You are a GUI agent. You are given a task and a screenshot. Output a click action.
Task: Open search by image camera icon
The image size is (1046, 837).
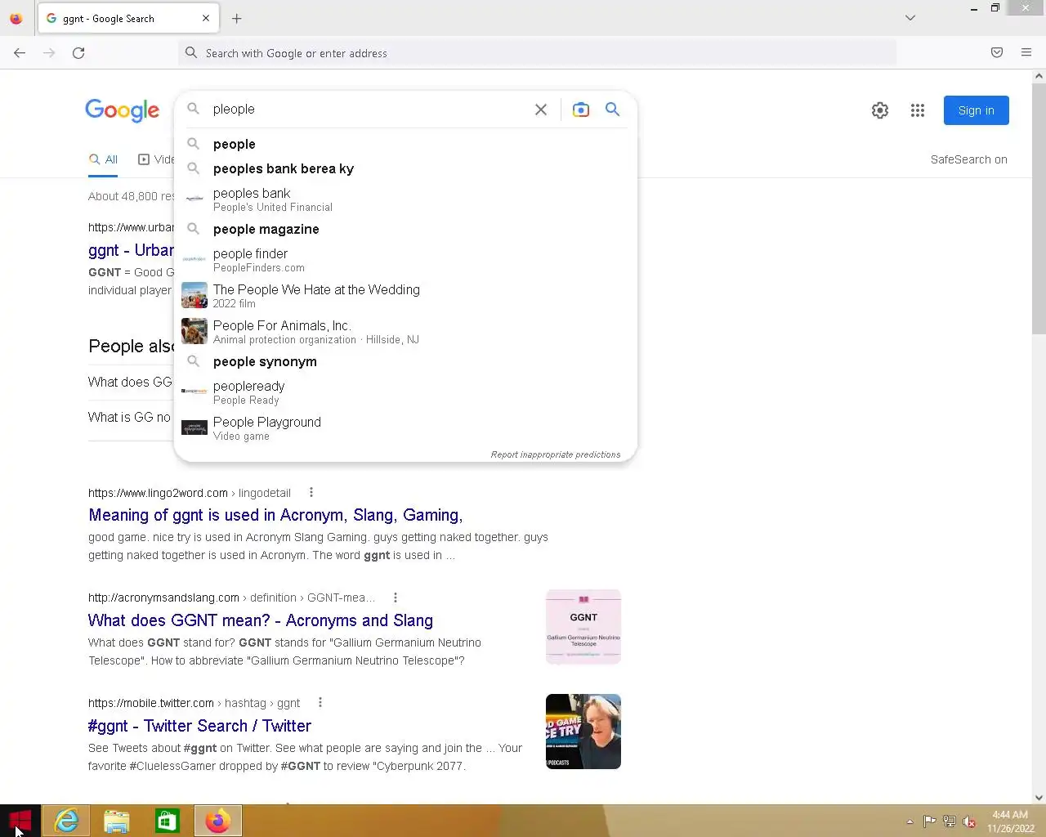581,110
